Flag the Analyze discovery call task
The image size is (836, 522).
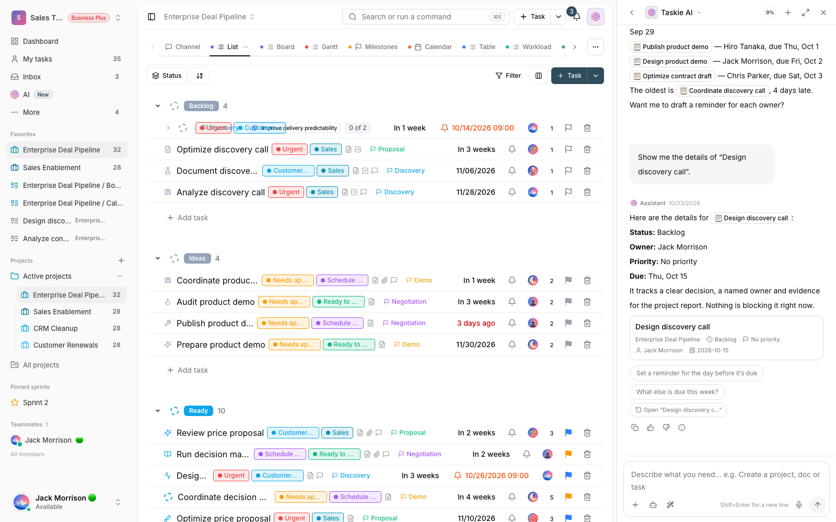click(x=568, y=192)
